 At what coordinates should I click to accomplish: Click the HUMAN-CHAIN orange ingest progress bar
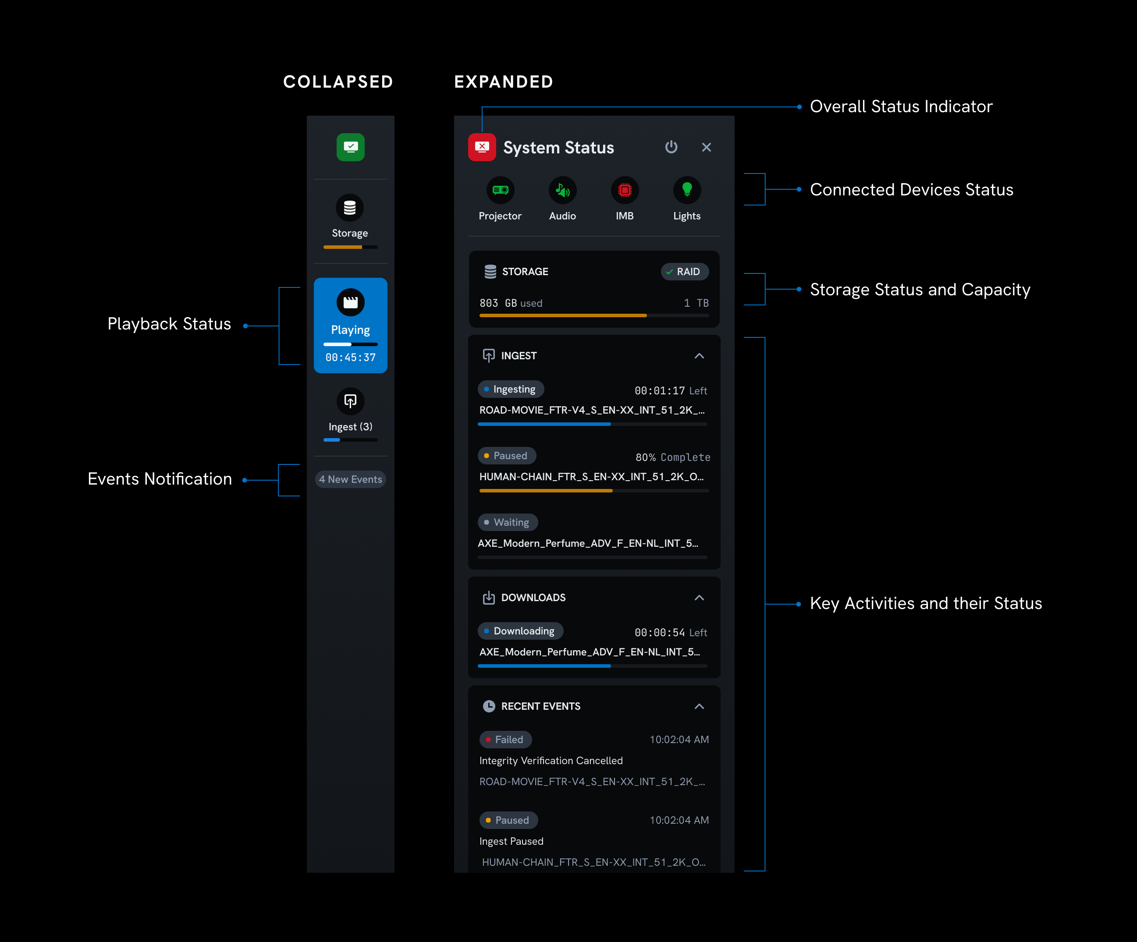point(594,491)
